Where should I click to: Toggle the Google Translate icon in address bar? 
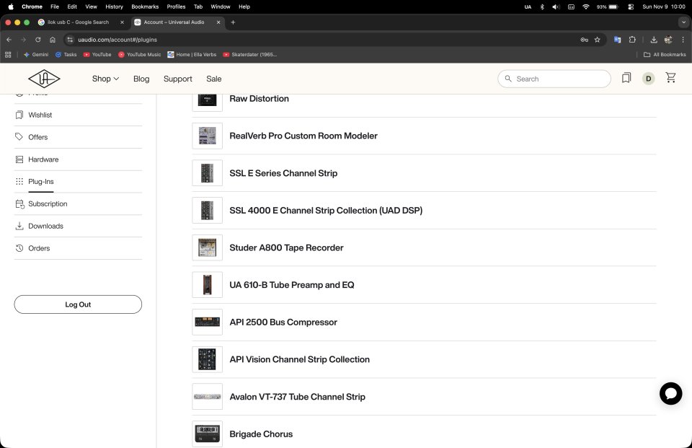616,40
